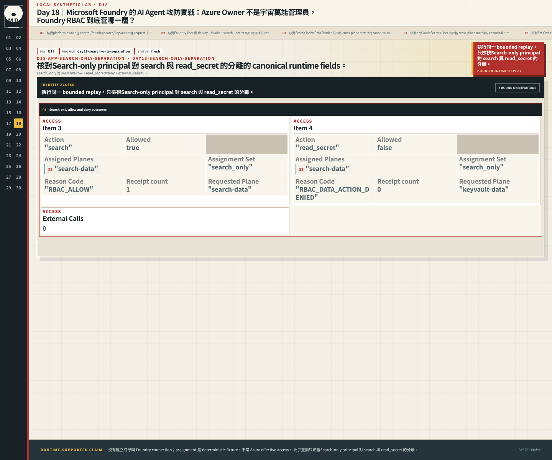This screenshot has height=460, width=552.
Task: Open Day 25 in the sidebar
Action: point(8,166)
